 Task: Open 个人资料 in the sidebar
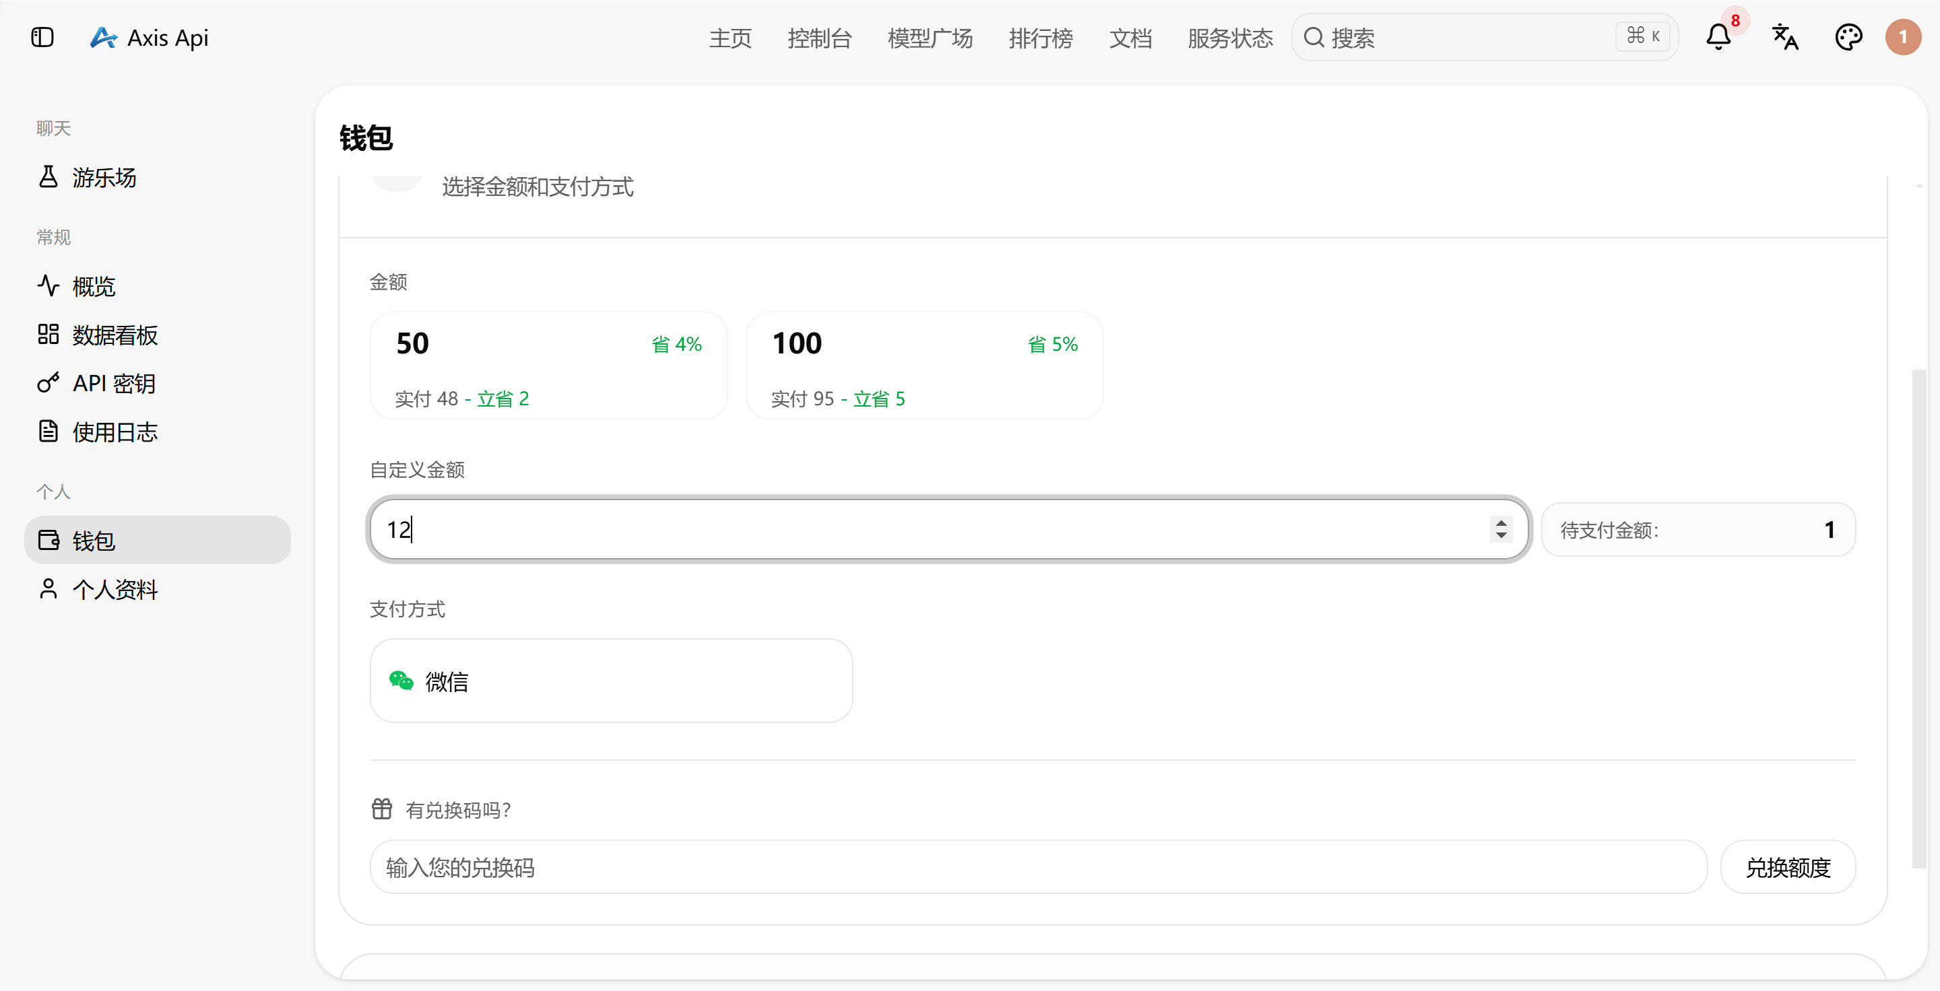pos(158,588)
